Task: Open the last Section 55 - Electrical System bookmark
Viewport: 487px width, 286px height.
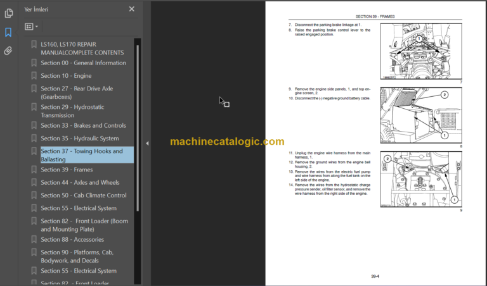Action: pos(79,271)
